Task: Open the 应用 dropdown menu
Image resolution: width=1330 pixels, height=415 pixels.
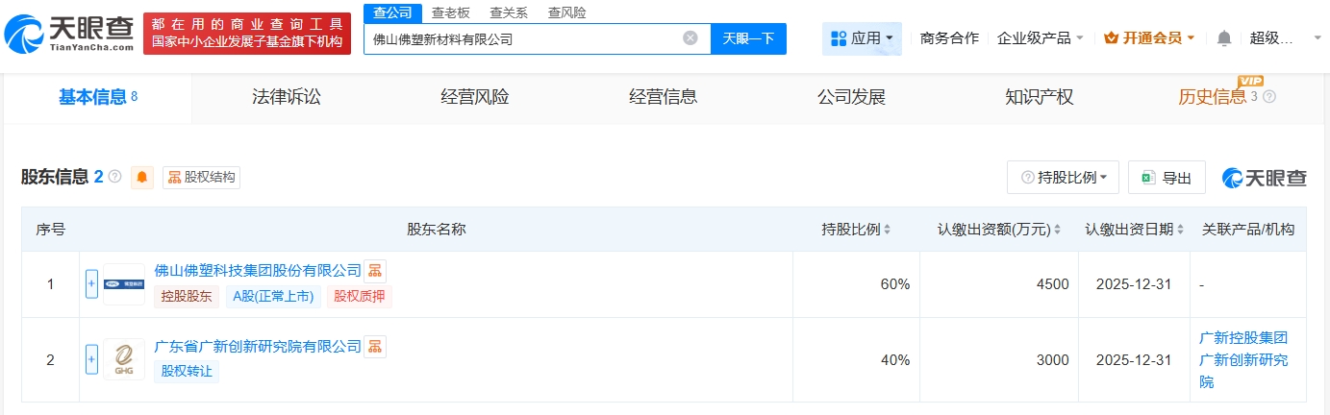Action: coord(862,38)
